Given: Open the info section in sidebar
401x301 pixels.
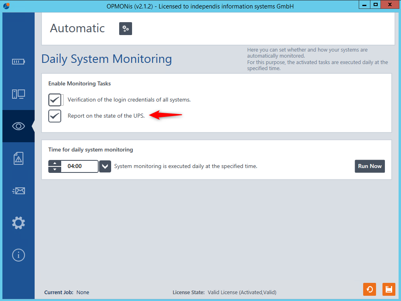Looking at the screenshot, I should point(19,255).
